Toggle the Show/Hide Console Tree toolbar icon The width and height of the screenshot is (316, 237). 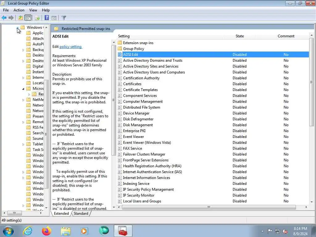28,18
